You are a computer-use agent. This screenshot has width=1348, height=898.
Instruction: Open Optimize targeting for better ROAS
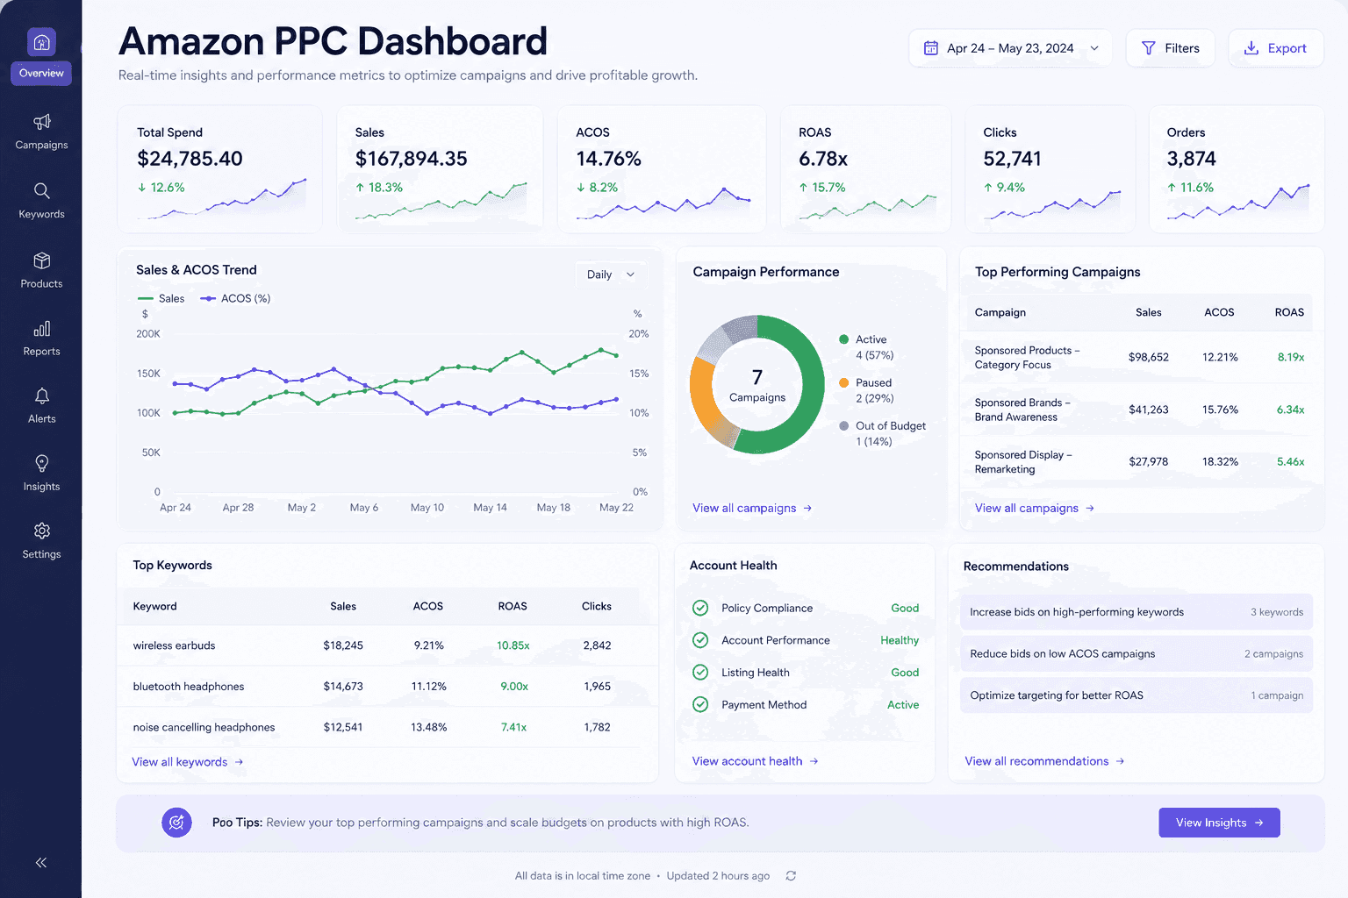click(x=1136, y=695)
